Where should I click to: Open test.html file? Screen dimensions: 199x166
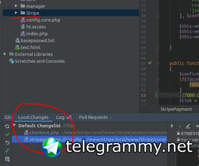click(31, 47)
